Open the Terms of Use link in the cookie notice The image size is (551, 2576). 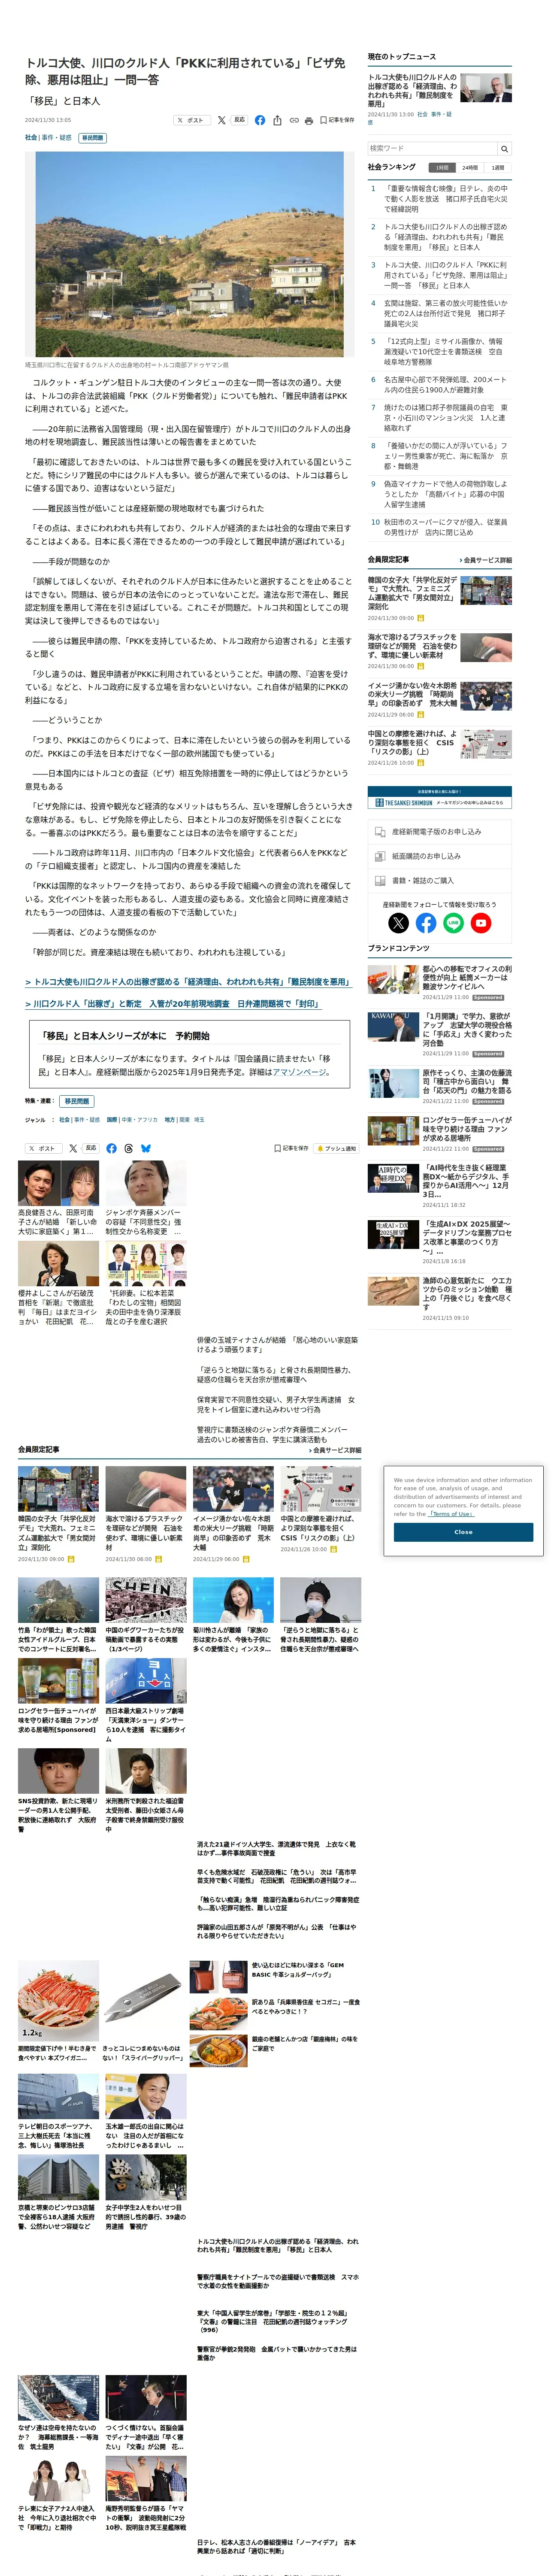(451, 1513)
